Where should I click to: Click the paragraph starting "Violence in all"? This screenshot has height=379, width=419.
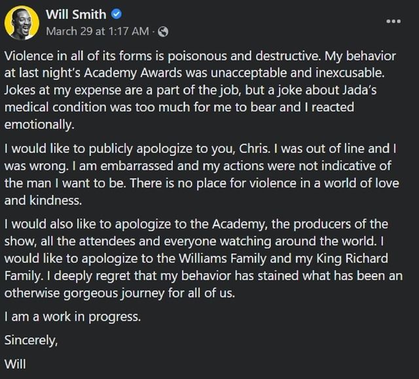click(x=204, y=88)
